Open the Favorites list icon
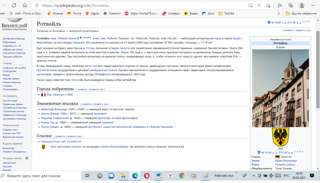 [280, 5]
